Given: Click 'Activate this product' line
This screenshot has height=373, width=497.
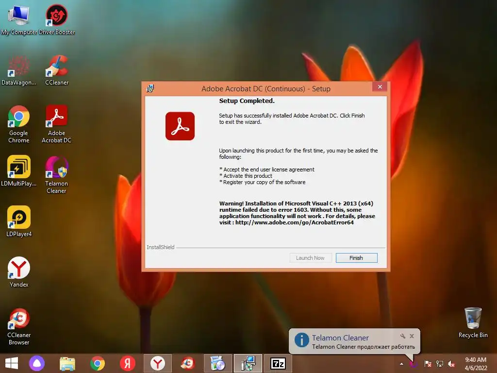Looking at the screenshot, I should pyautogui.click(x=246, y=176).
